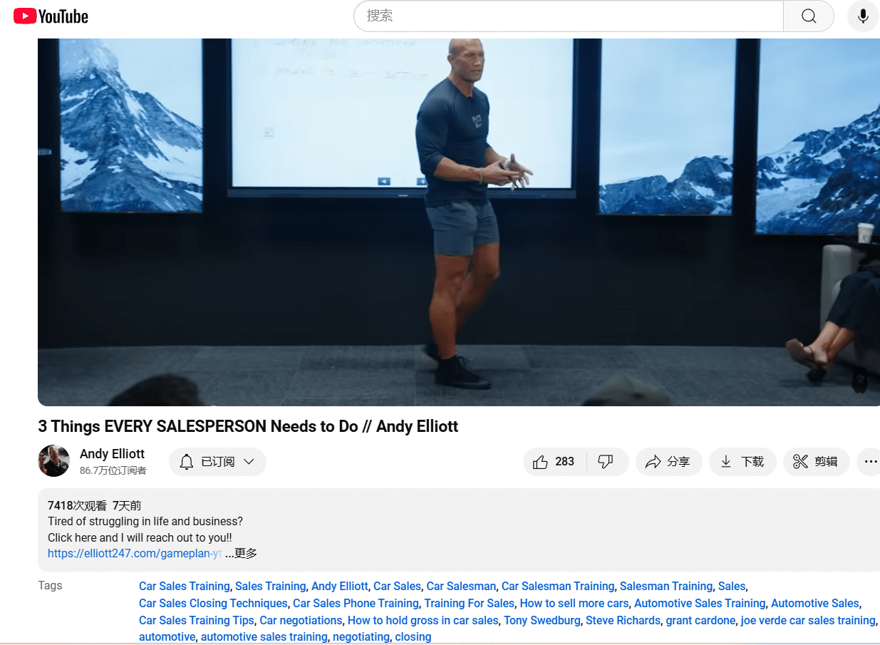Activate voice search microphone icon
This screenshot has height=645, width=880.
pyautogui.click(x=863, y=16)
